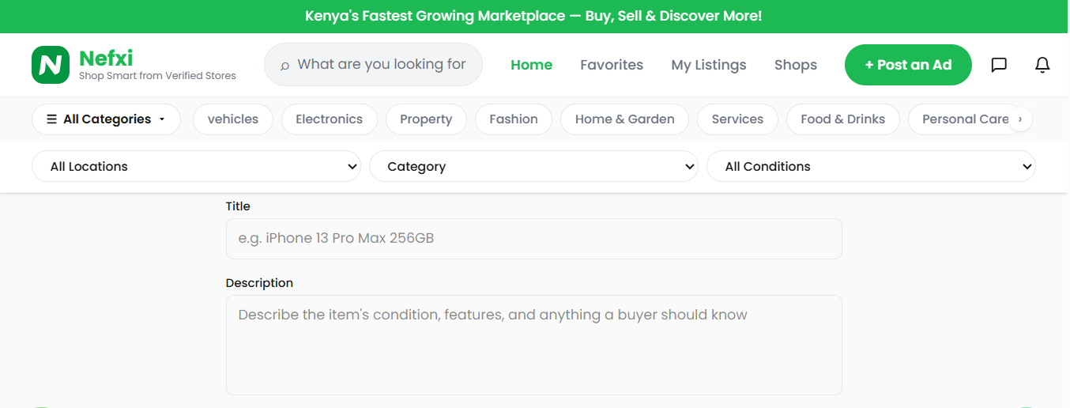Focus the 'What are you looking for' search box
1070x408 pixels.
373,65
